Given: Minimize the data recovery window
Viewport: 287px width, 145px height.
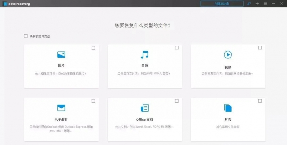Looking at the screenshot, I should pyautogui.click(x=274, y=4).
